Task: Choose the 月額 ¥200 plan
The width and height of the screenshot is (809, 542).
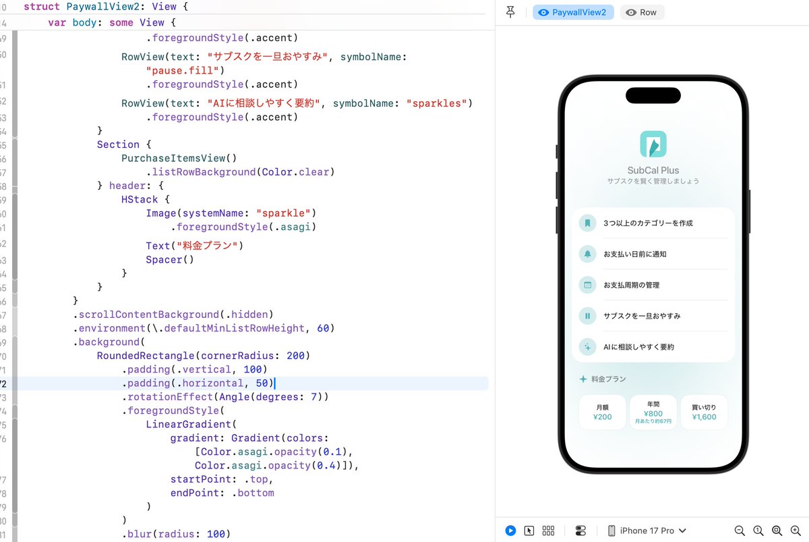Action: 602,412
